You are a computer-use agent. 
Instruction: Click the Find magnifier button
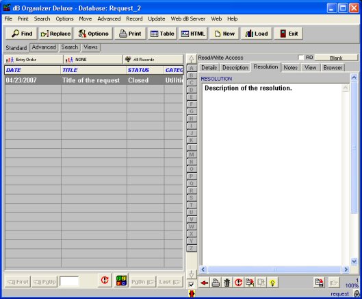pos(21,34)
